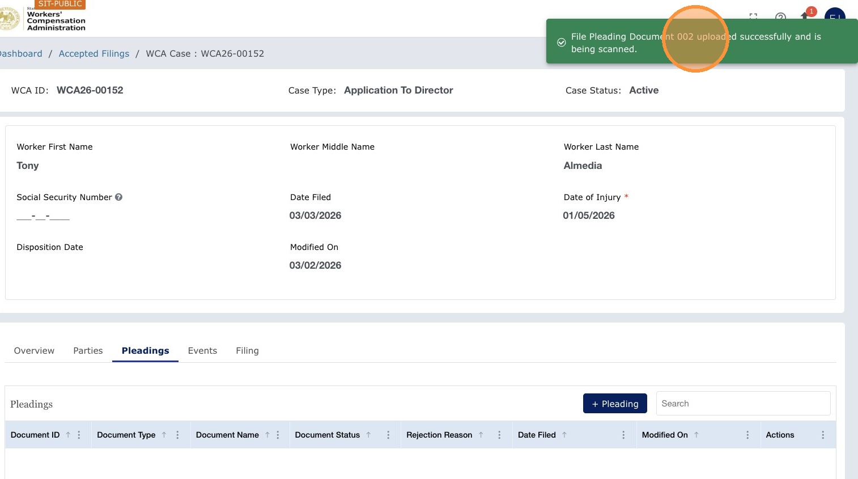This screenshot has height=479, width=858.
Task: Click the Disposition Date label
Action: (x=50, y=247)
